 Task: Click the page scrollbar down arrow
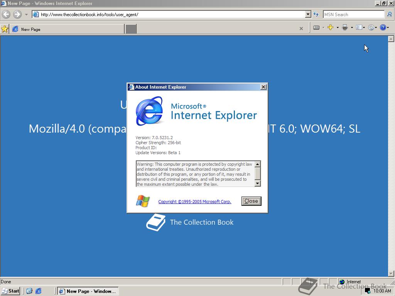pyautogui.click(x=391, y=273)
